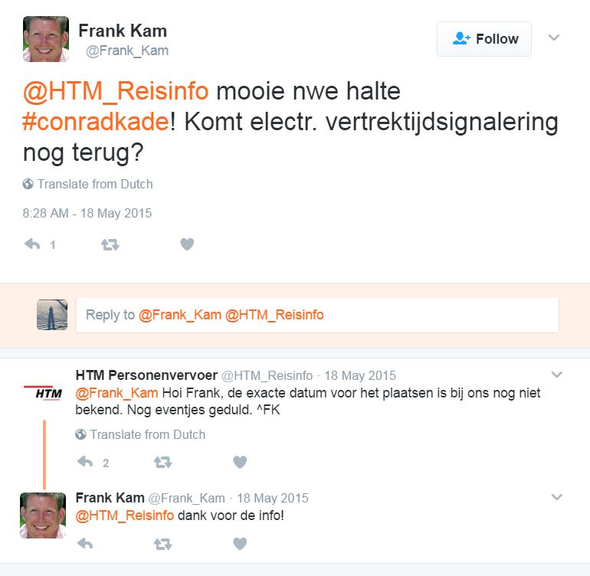
Task: Retweet the HTM Personenvervoer reply
Action: (162, 462)
